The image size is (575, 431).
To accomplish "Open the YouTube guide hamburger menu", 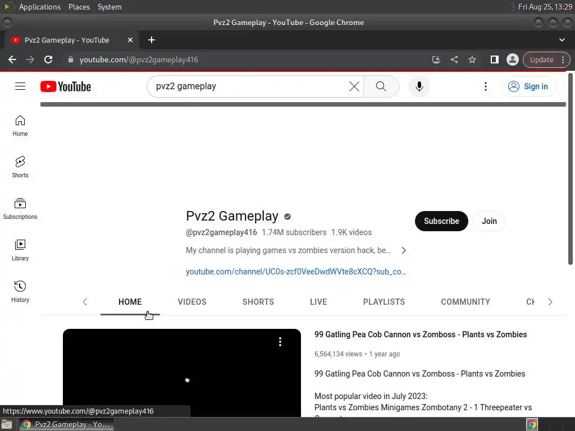I will coord(20,86).
